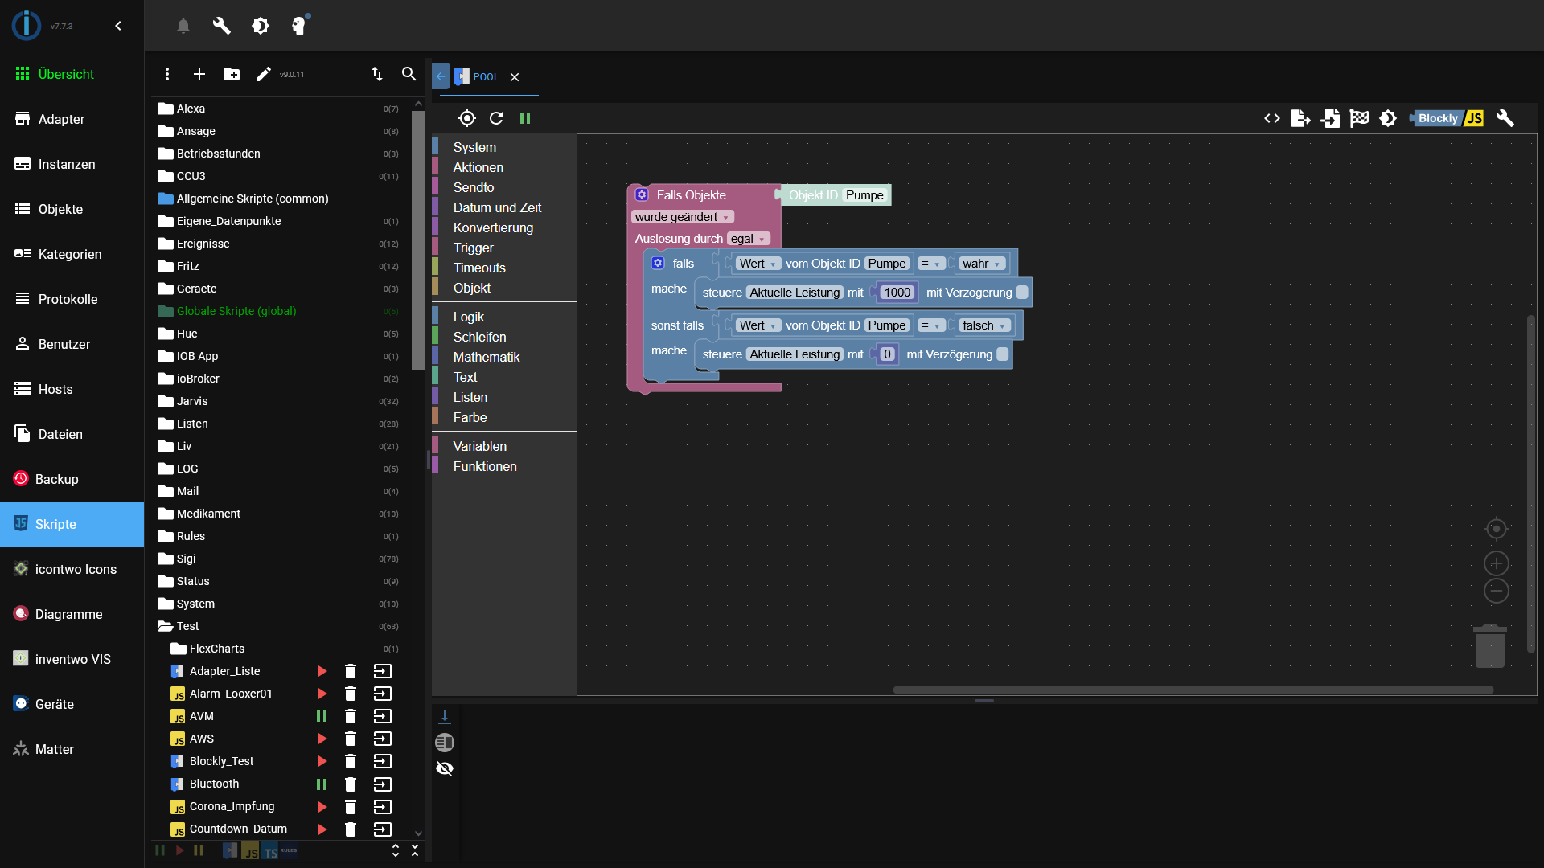
Task: Open the 'egal' trigger source dropdown
Action: click(748, 239)
